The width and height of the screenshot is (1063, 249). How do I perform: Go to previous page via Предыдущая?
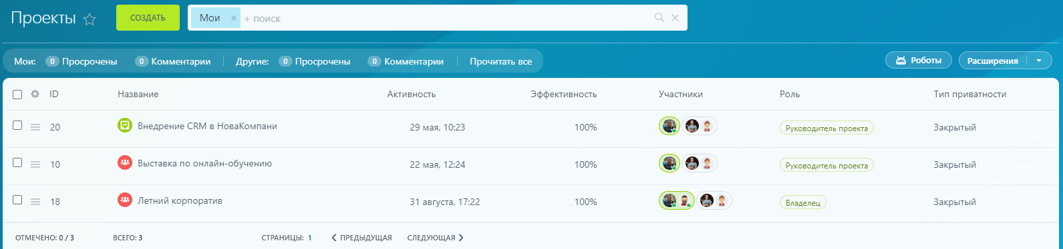361,238
